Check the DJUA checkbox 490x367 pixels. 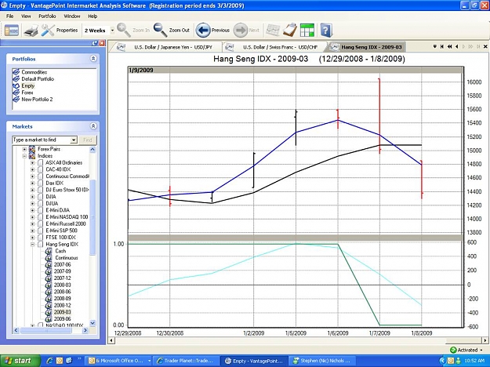coord(40,204)
